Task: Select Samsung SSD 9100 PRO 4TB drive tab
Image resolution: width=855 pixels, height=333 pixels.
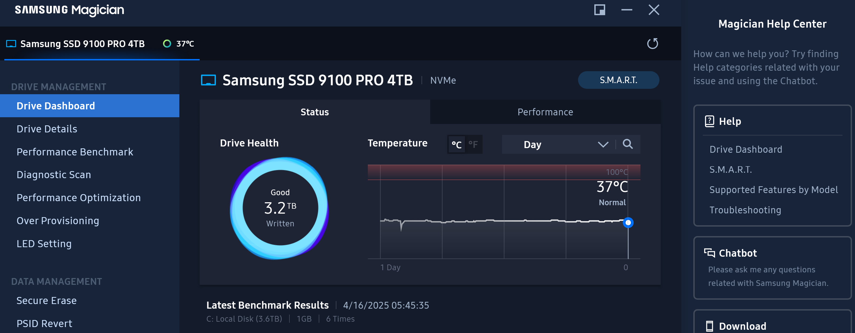Action: coord(82,44)
